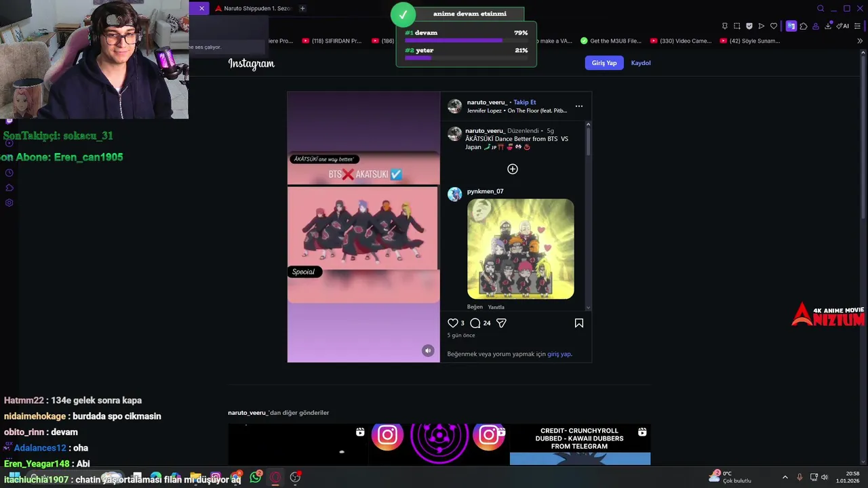Open naruto_veeru_ profile avatar in post header
This screenshot has width=868, height=488.
[454, 106]
